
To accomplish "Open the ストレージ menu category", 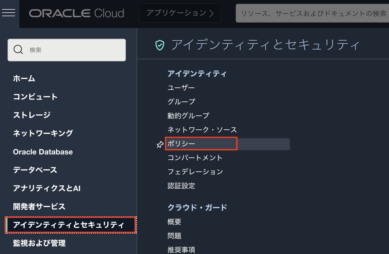I will pyautogui.click(x=32, y=115).
